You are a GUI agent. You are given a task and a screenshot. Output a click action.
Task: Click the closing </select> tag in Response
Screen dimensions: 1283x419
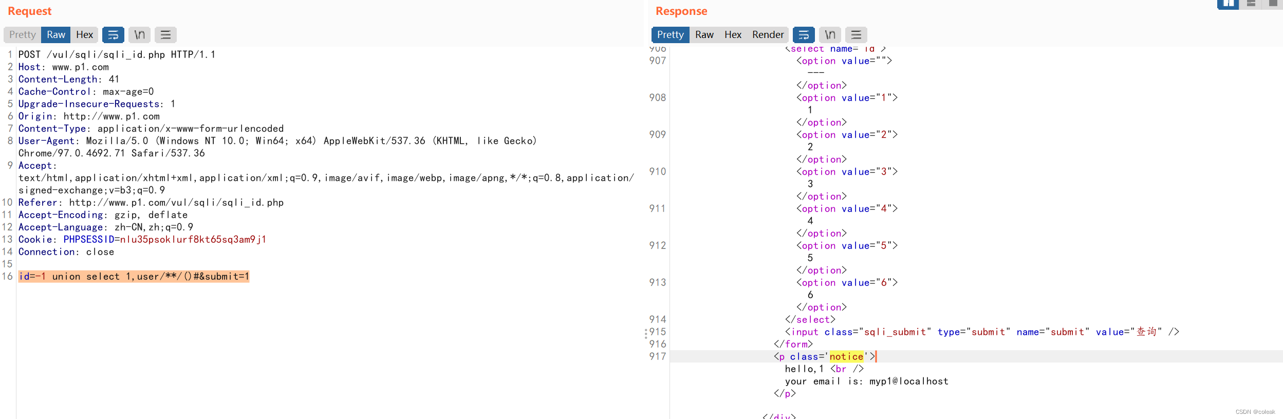pyautogui.click(x=810, y=319)
